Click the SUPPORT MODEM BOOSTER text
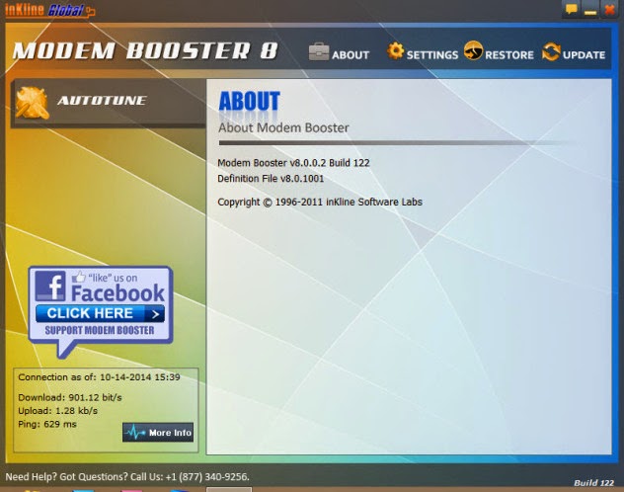 (100, 330)
